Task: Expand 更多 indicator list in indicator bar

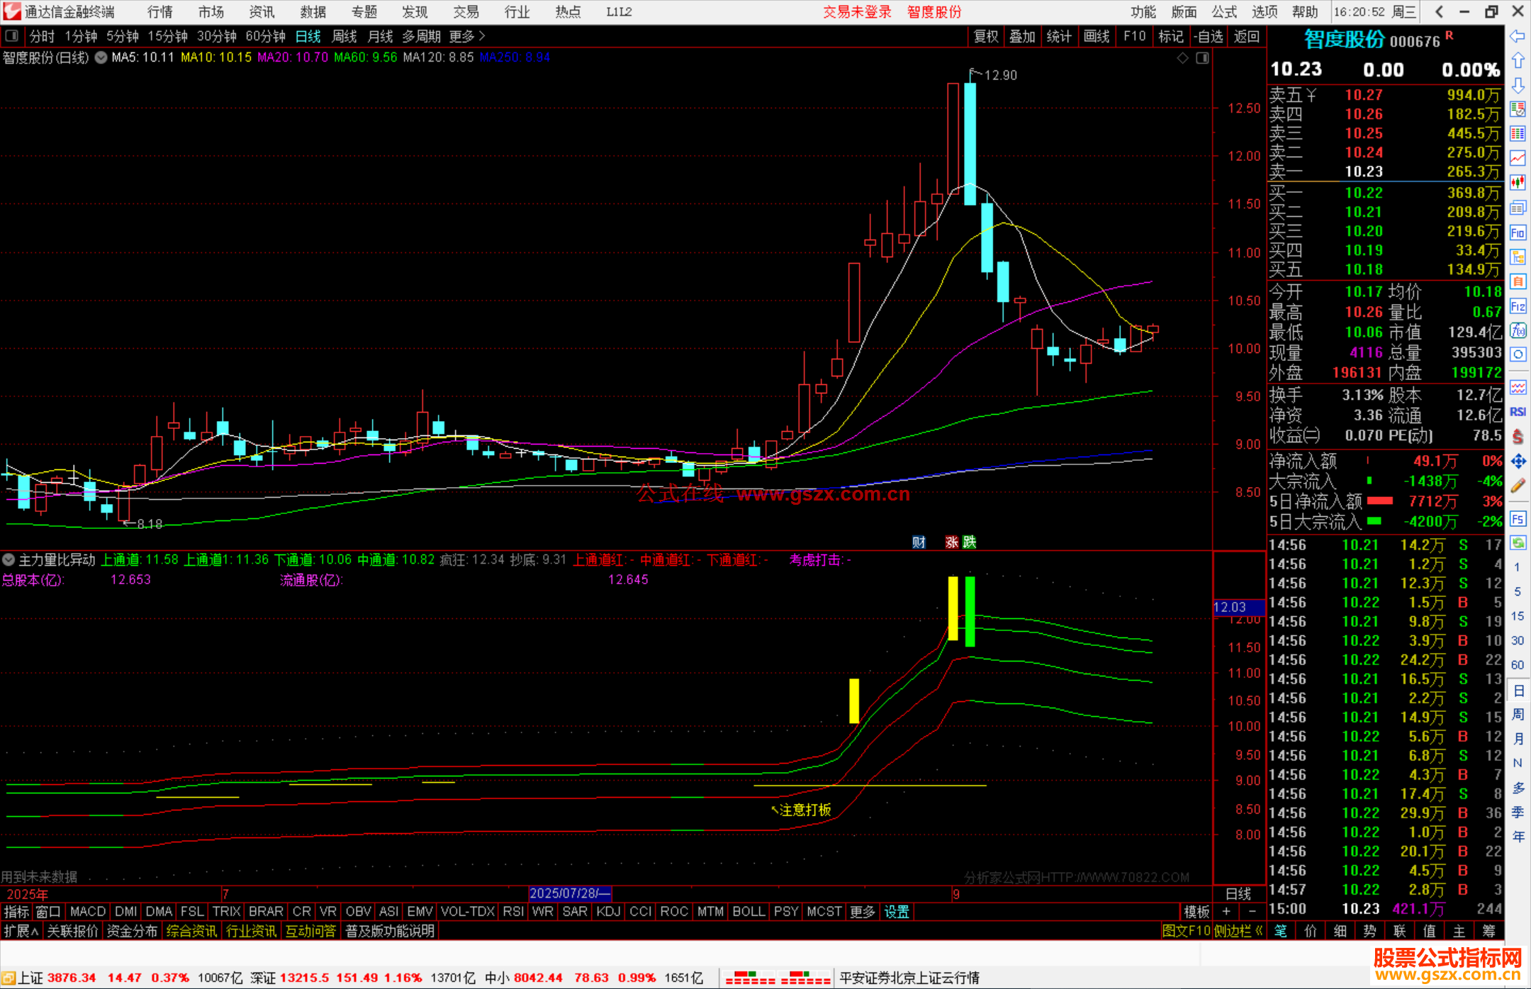Action: [x=863, y=912]
